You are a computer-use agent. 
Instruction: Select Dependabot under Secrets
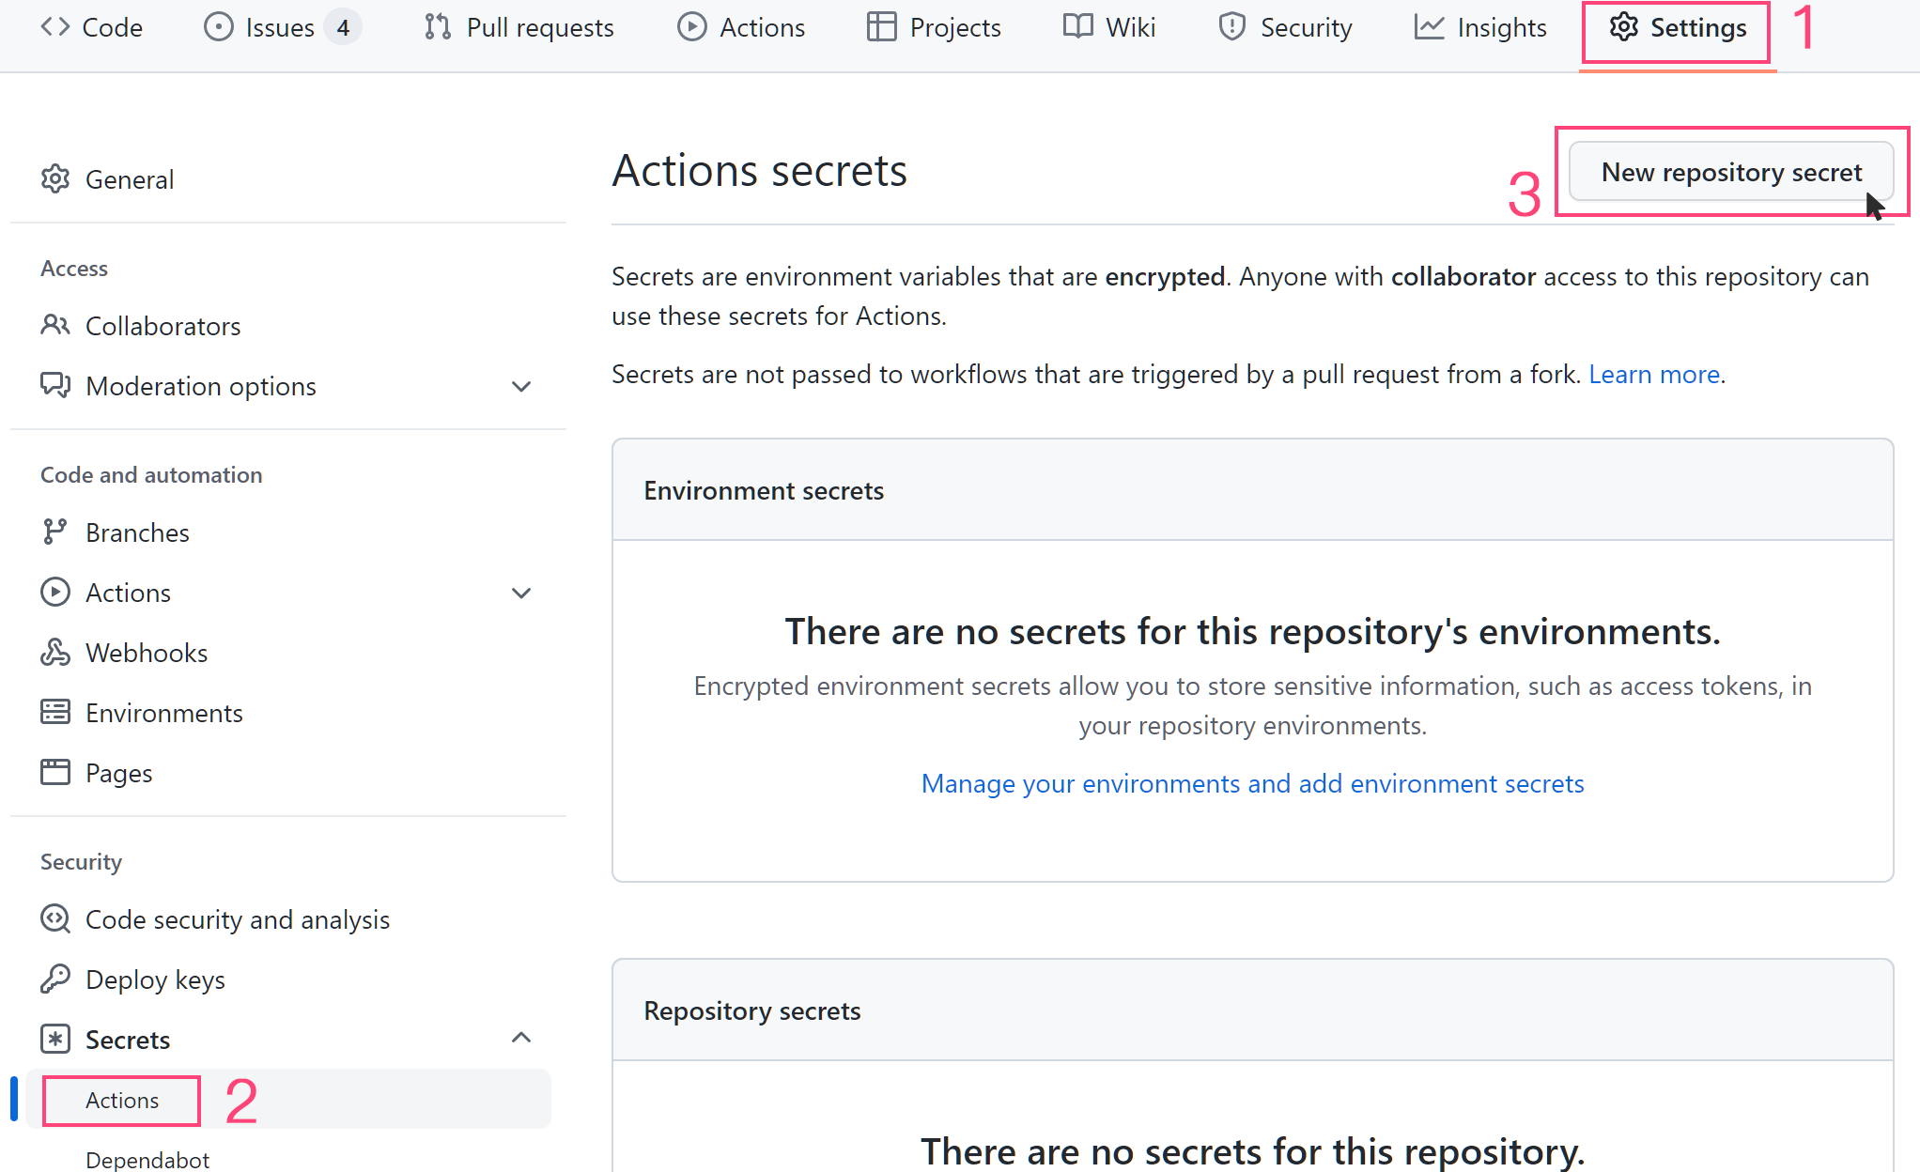(147, 1160)
